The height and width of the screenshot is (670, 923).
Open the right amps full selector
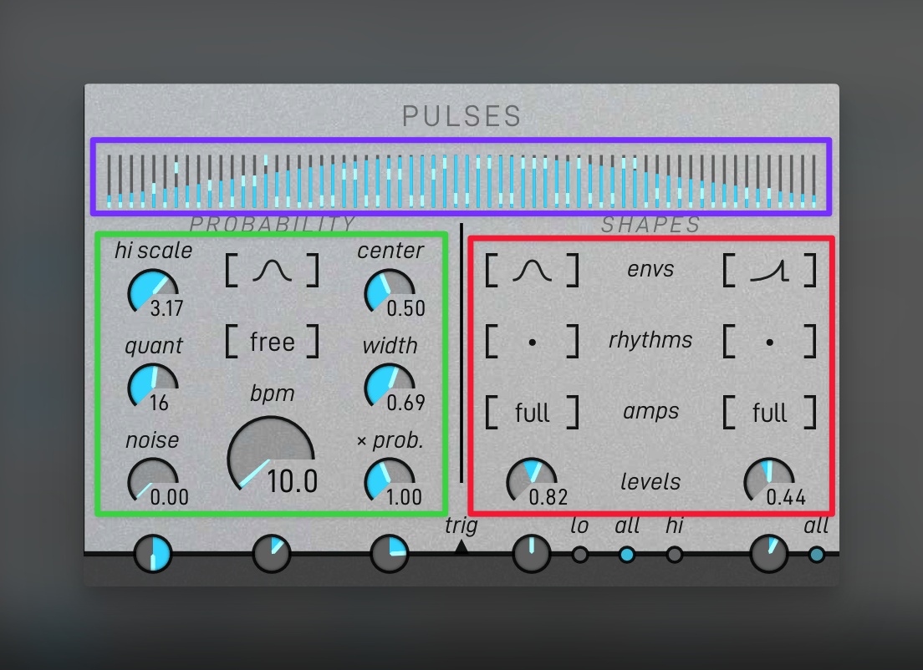[x=769, y=413]
